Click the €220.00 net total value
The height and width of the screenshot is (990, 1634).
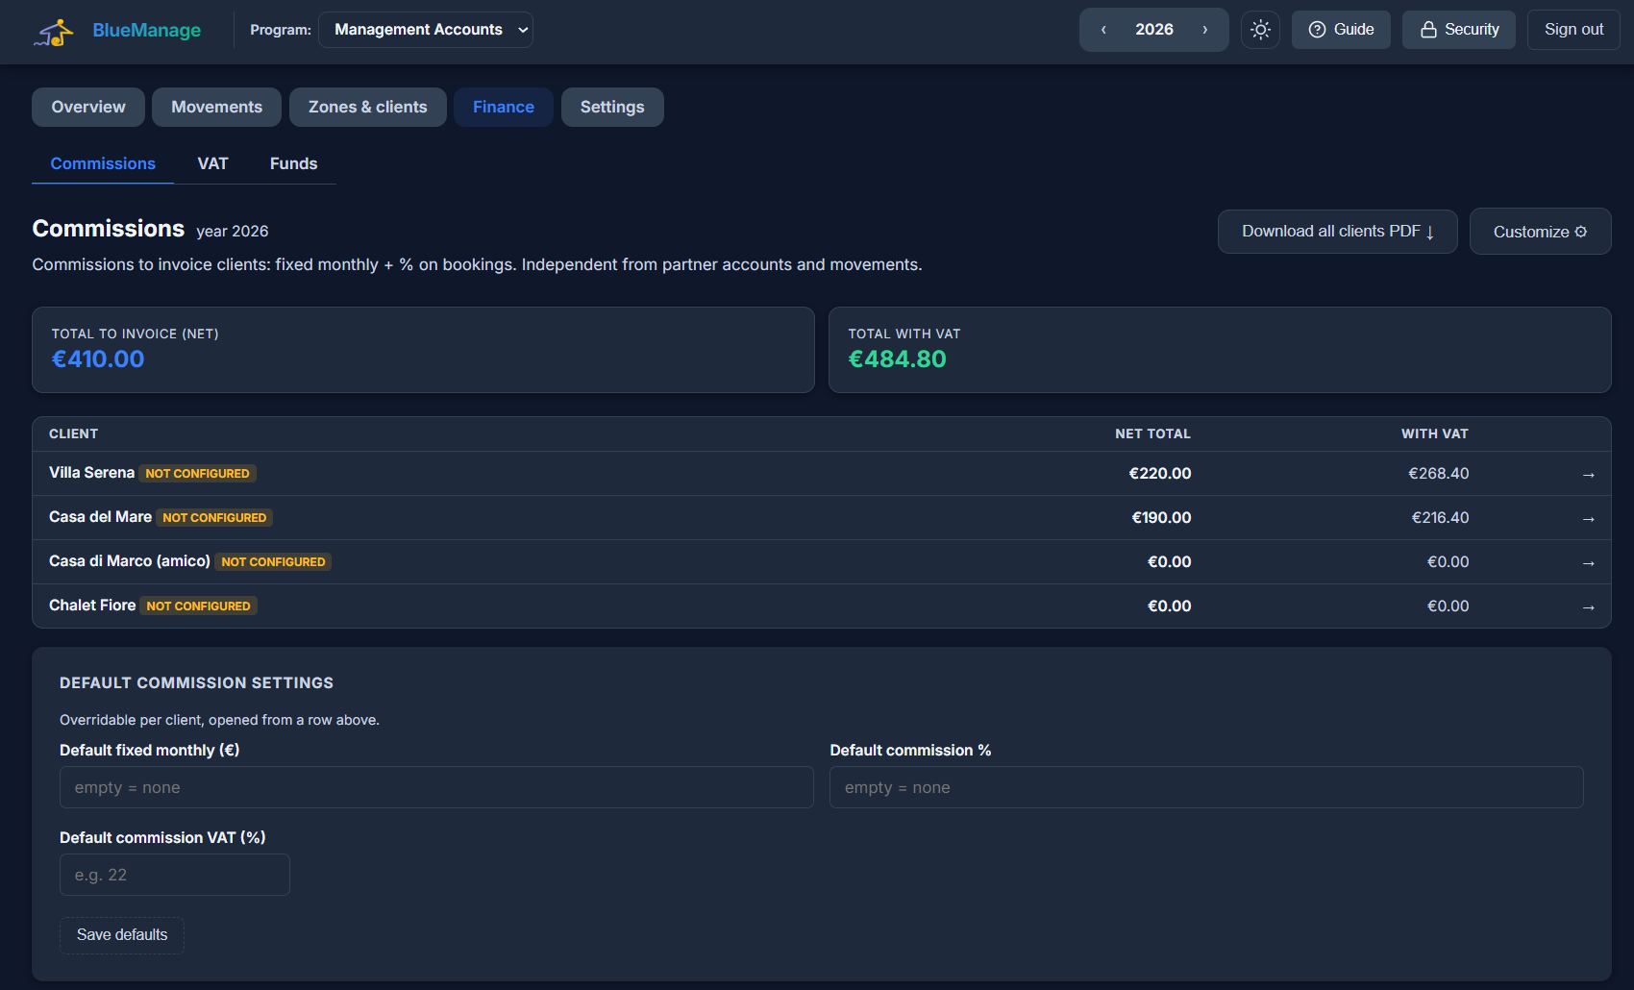click(1159, 473)
